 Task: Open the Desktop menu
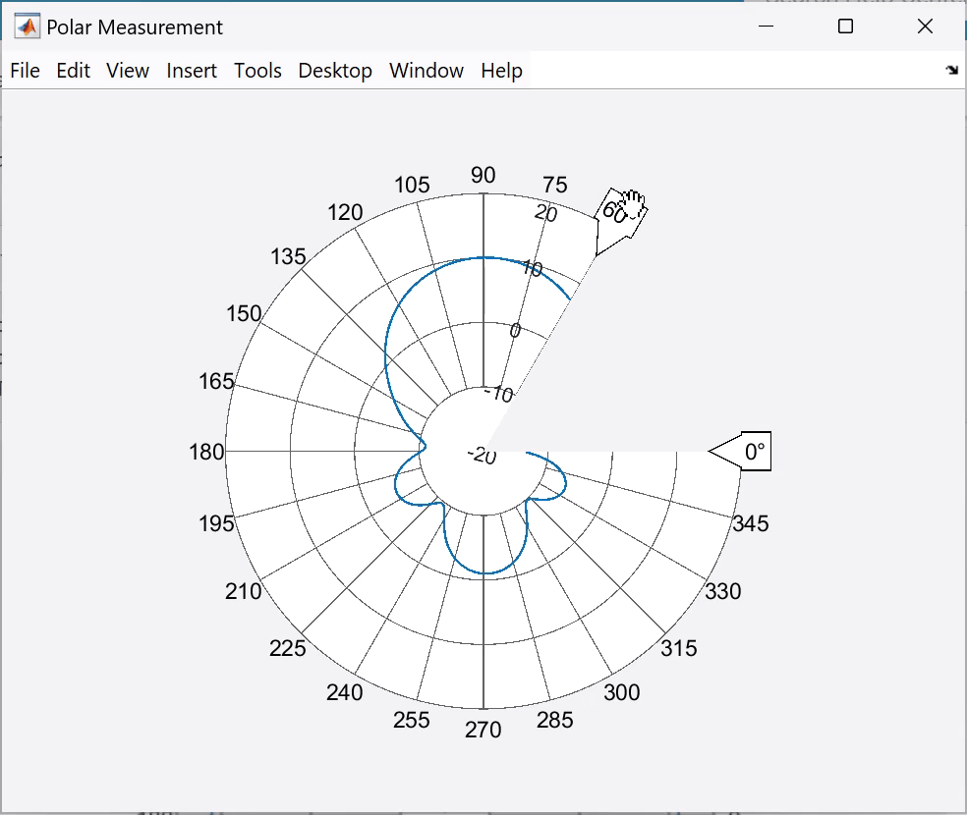coord(334,70)
